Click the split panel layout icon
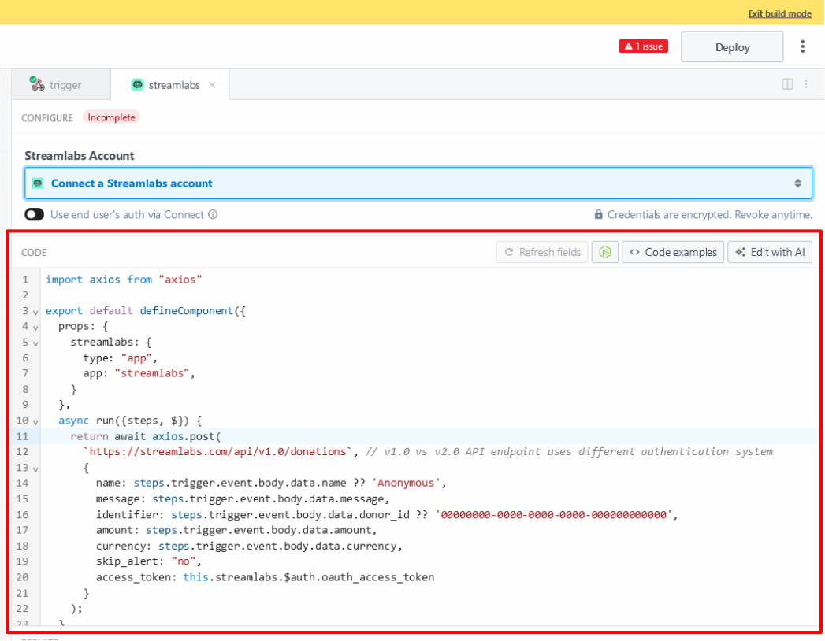825x641 pixels. (x=787, y=84)
